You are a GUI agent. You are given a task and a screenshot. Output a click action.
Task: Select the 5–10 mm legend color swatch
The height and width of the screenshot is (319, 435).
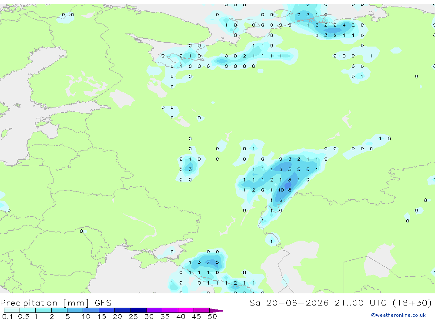(75, 310)
